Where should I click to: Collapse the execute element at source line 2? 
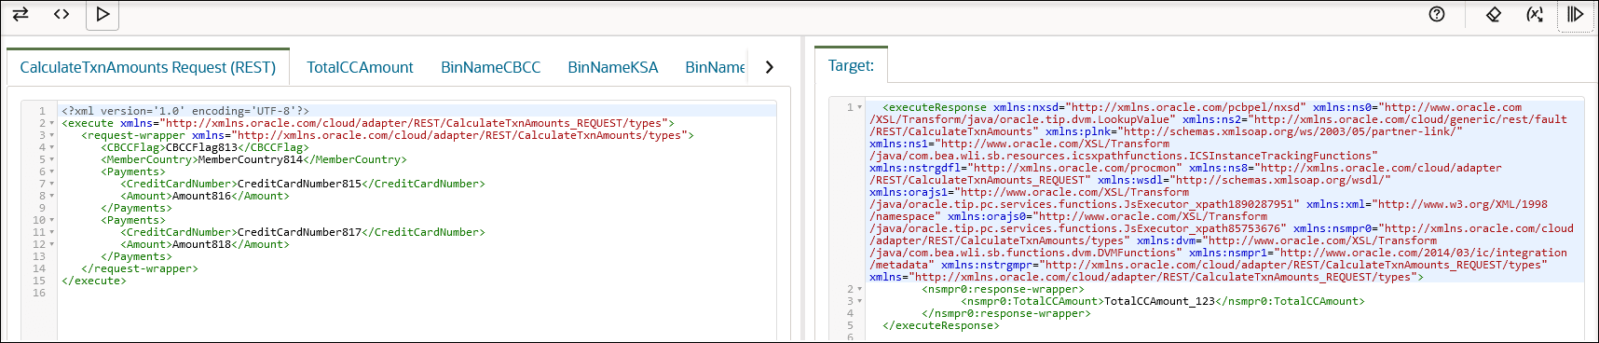coord(51,124)
